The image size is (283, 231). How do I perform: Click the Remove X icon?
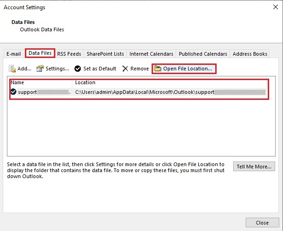[x=125, y=69]
